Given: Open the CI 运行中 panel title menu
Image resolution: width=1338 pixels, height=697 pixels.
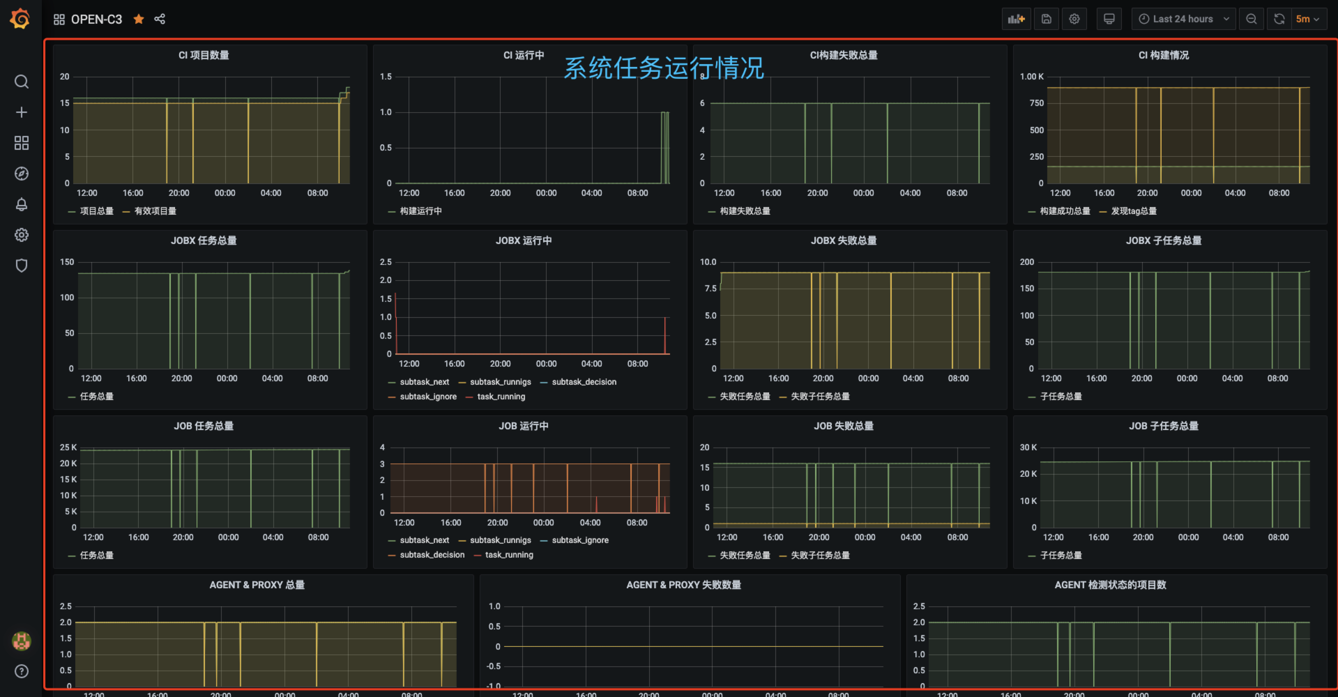Looking at the screenshot, I should 524,55.
